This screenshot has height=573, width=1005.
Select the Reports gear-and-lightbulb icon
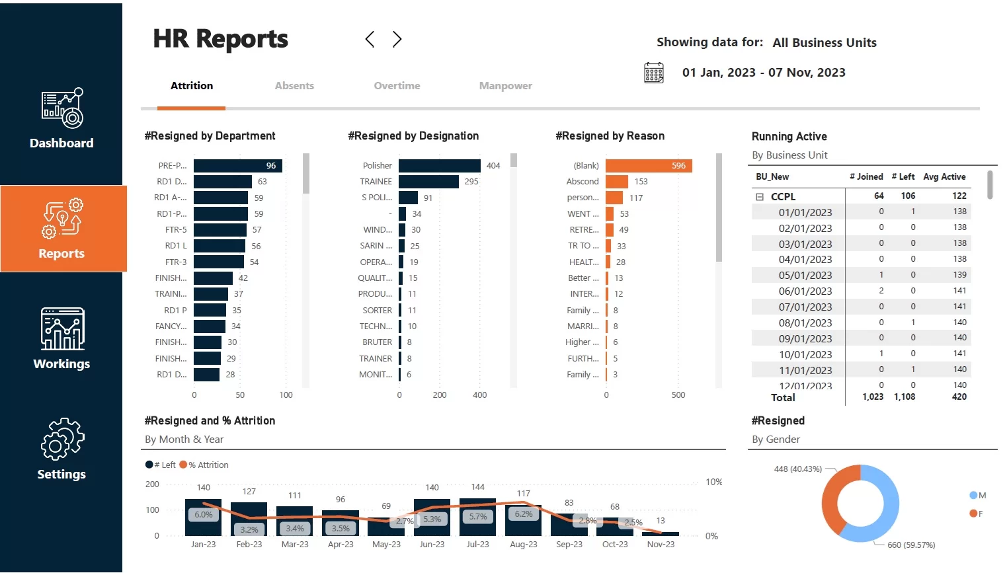62,218
